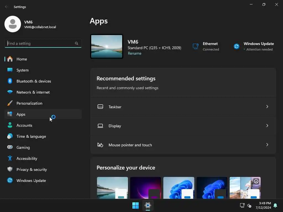
Task: Select the flower spotlight theme thumbnail
Action: 245,188
